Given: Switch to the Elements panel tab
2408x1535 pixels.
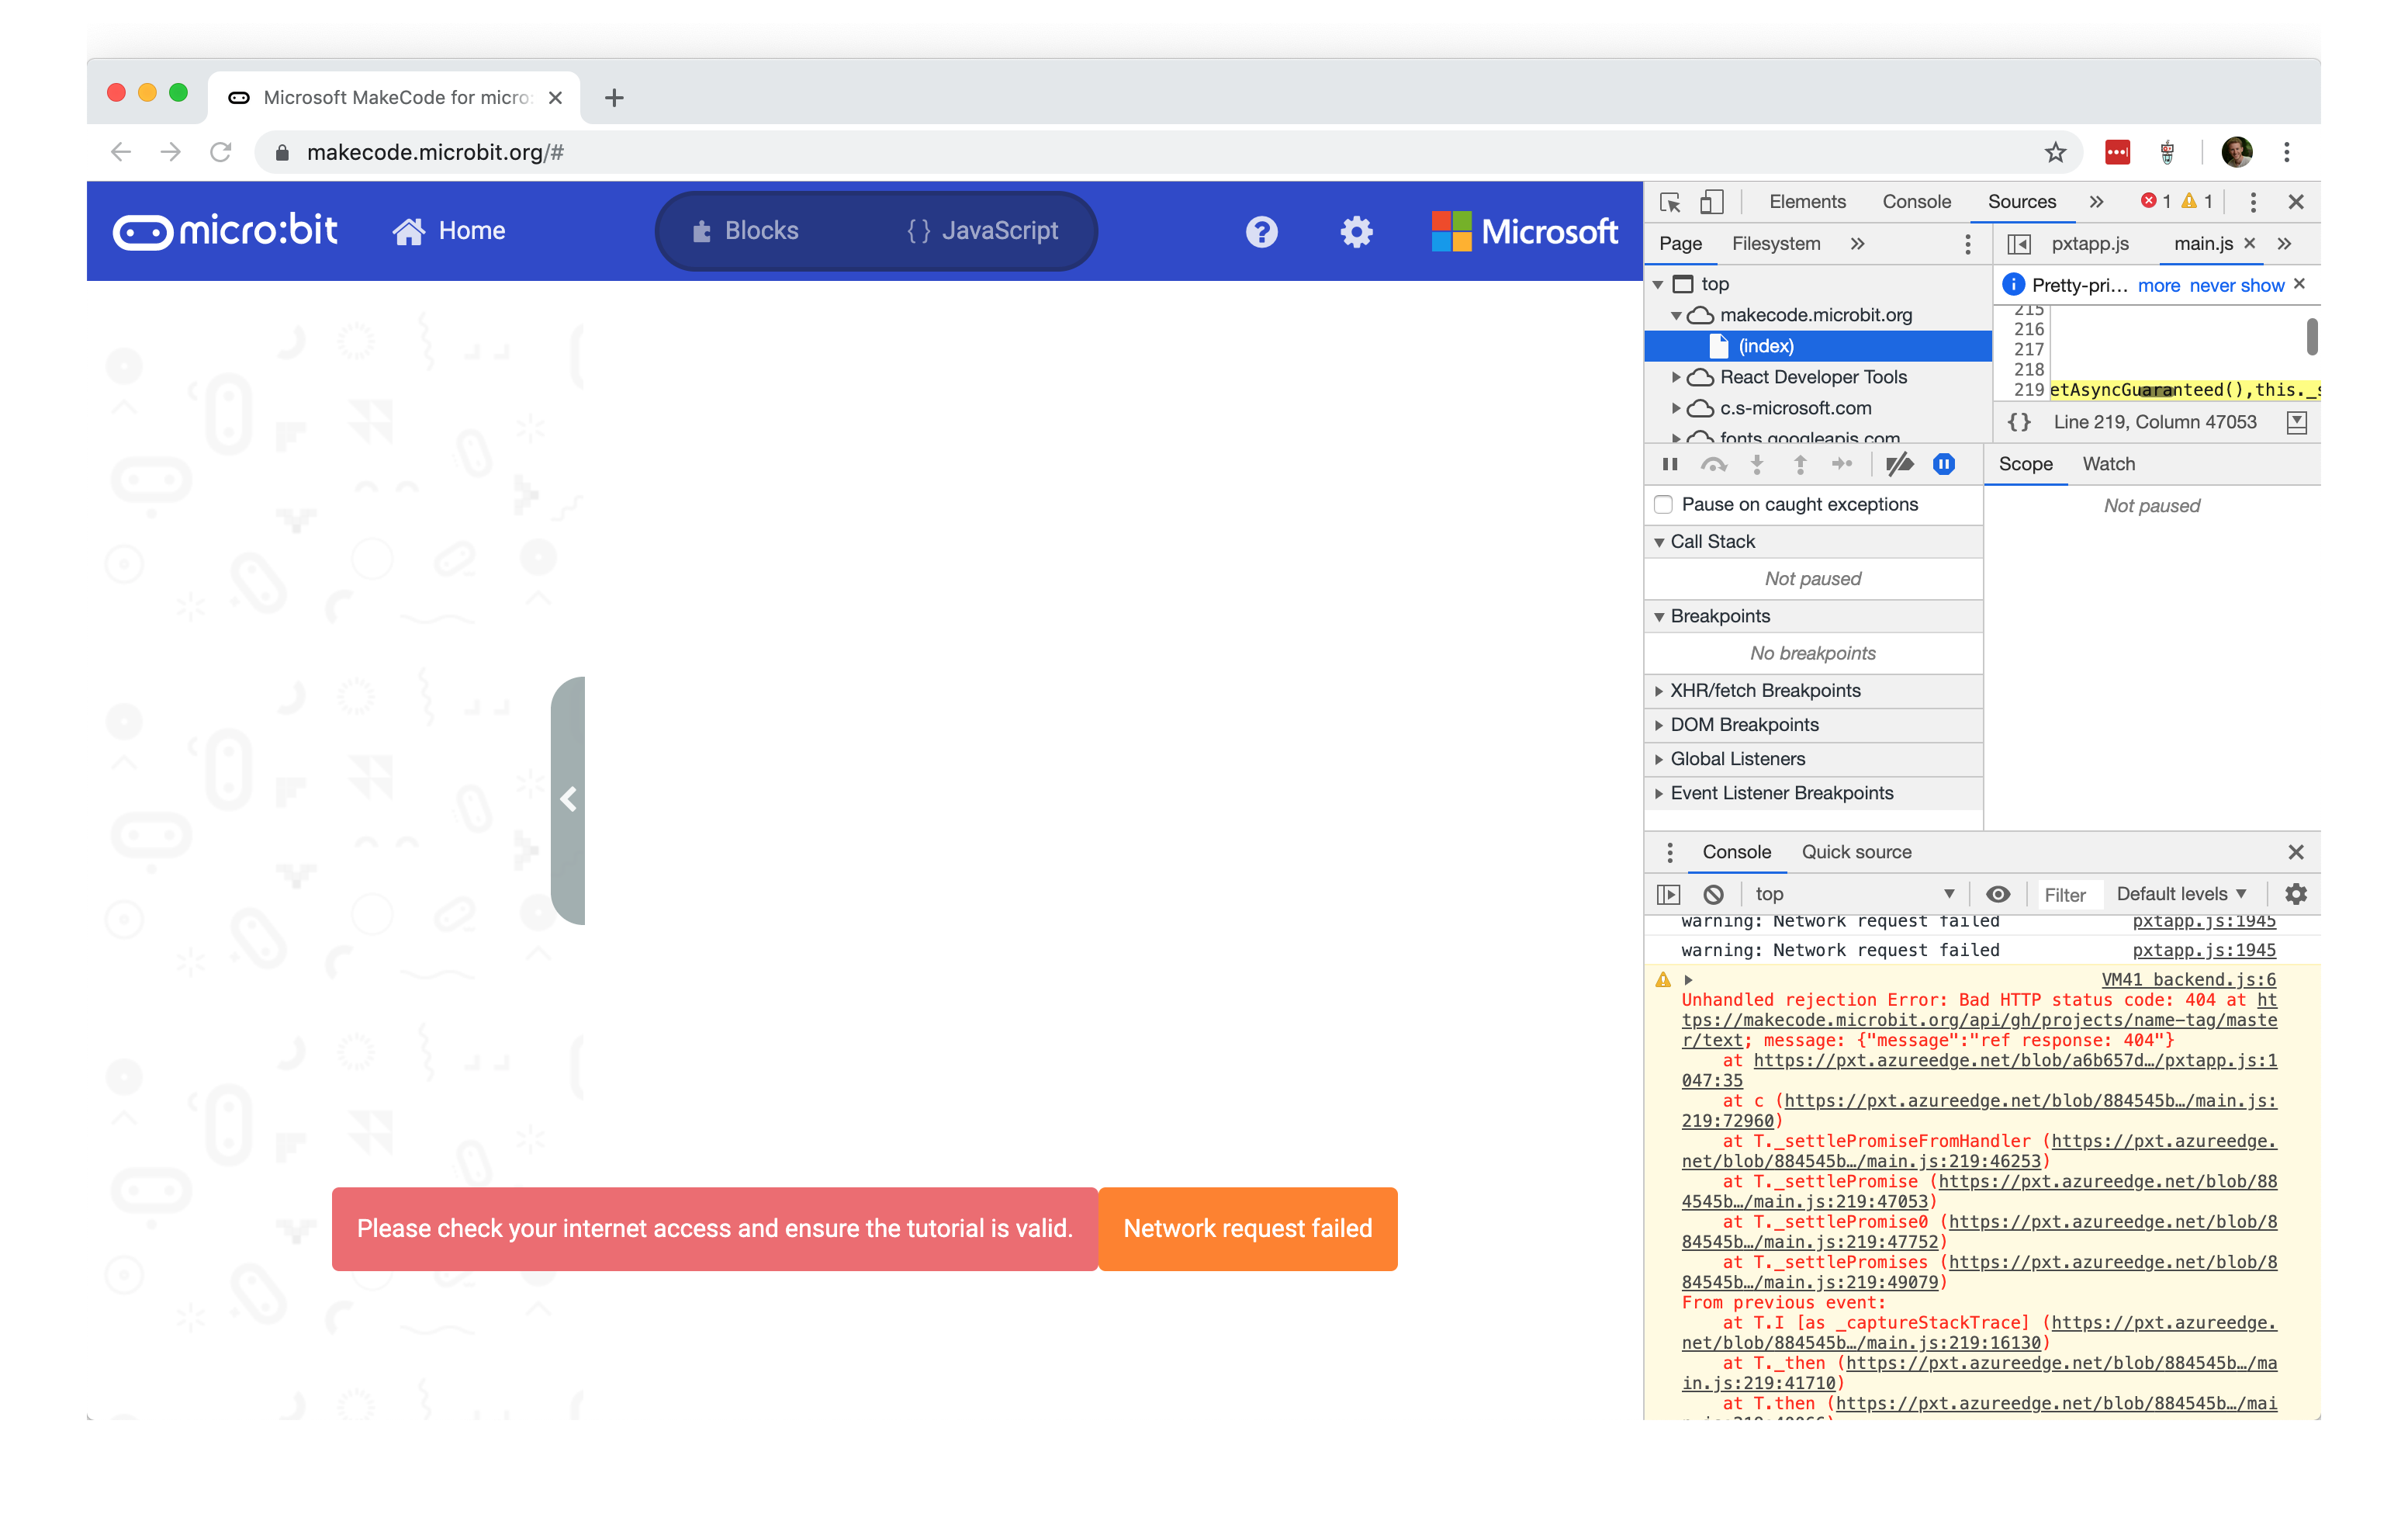Looking at the screenshot, I should tap(1806, 201).
